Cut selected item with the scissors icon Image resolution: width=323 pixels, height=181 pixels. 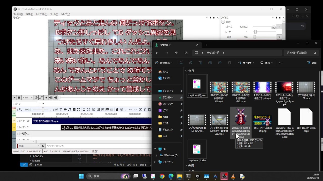click(x=141, y=109)
